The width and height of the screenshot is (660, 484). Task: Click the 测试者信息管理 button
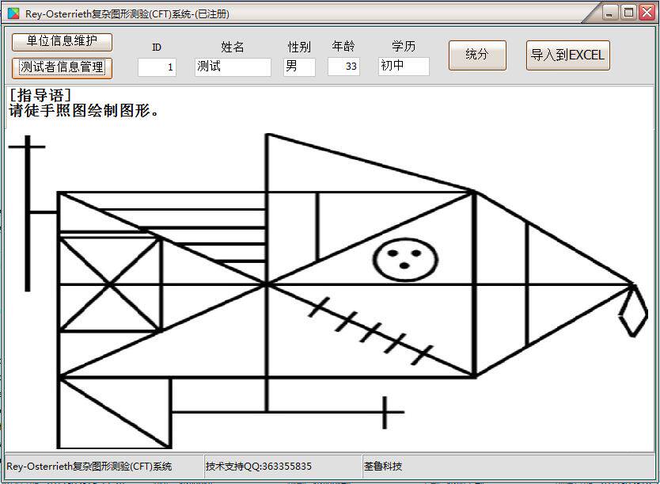[x=62, y=67]
